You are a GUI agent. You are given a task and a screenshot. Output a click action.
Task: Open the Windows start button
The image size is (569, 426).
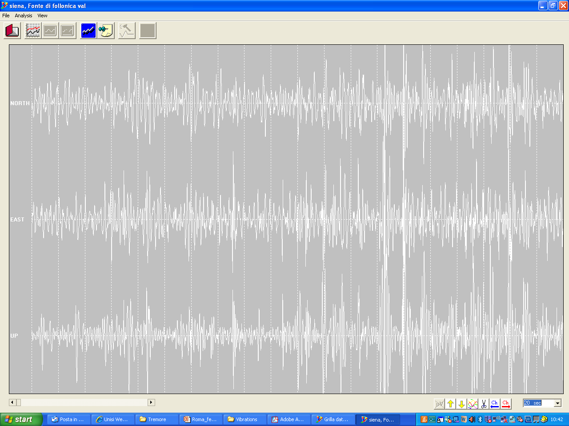coord(21,419)
